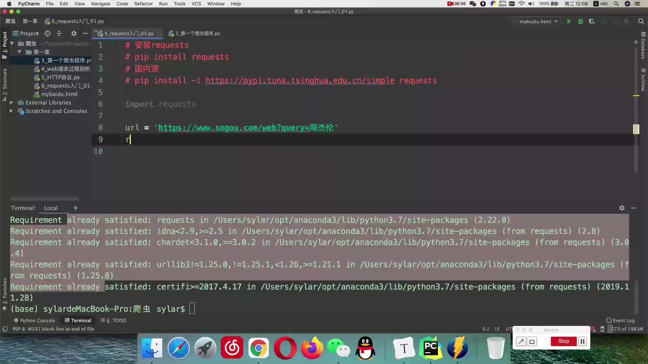Expand Scratches and Consoles
Screen dimensions: 648x364
11,111
